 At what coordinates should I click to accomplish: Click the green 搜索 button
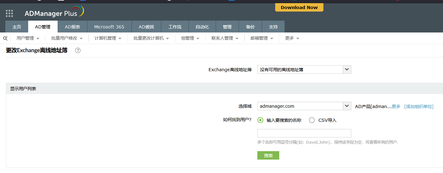pos(268,156)
